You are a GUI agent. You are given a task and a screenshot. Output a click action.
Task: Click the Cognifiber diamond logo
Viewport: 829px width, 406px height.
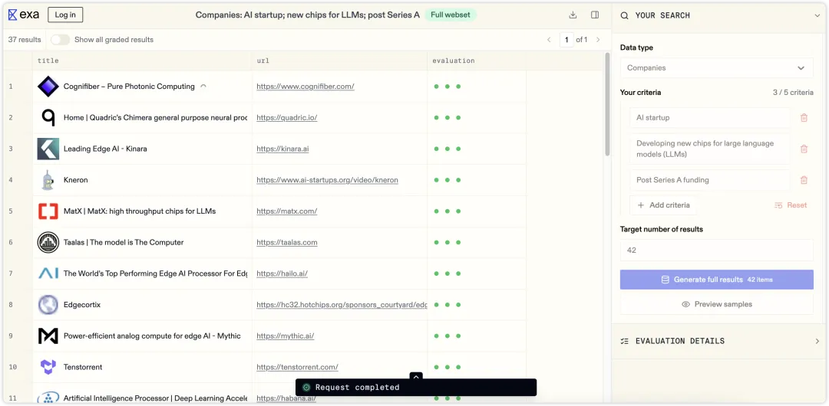(x=48, y=87)
